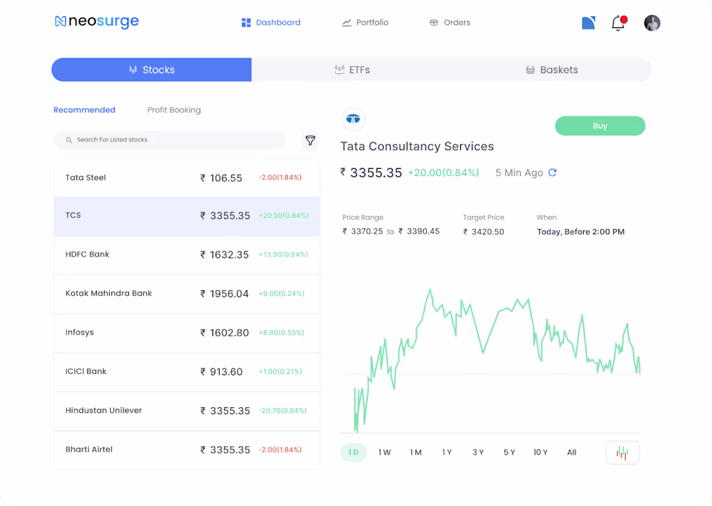Switch to the Baskets tab
712x506 pixels.
tap(551, 70)
